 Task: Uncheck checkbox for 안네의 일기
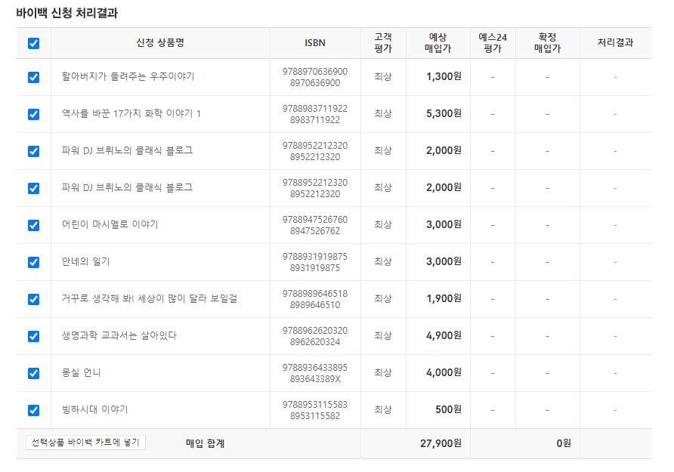tap(33, 262)
